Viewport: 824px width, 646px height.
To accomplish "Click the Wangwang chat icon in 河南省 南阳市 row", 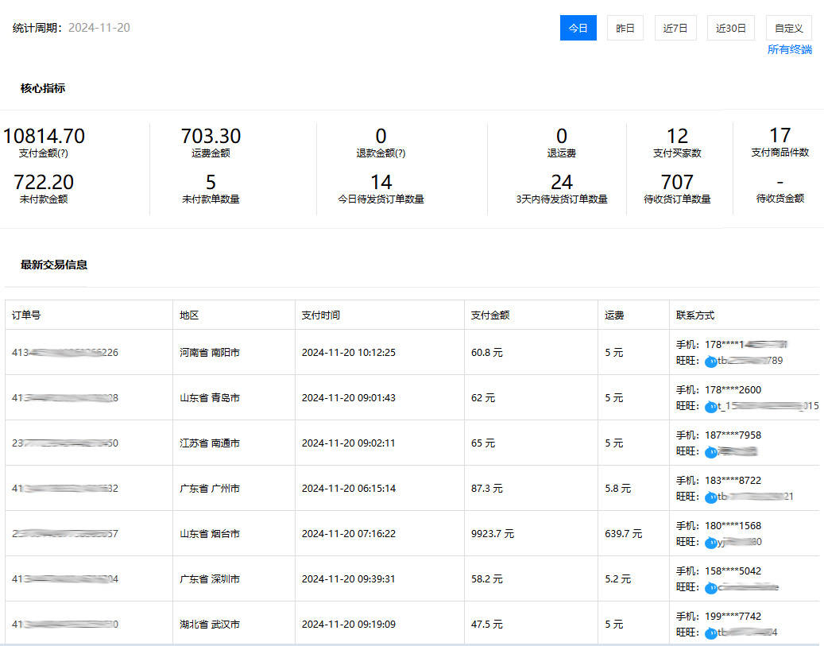I will coord(710,362).
